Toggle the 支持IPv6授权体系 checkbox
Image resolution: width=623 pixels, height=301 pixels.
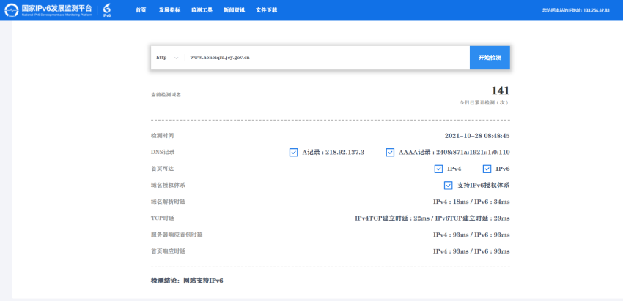coord(448,186)
